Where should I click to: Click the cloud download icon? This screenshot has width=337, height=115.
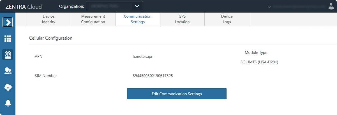[x=8, y=87]
